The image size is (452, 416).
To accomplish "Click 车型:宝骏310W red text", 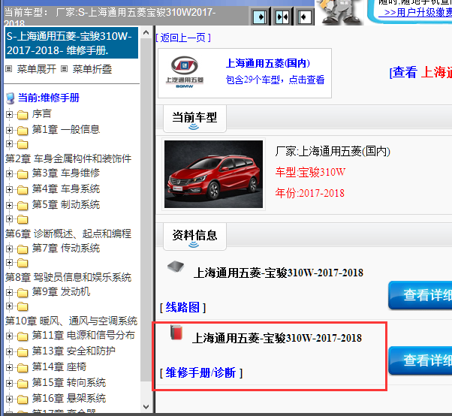I will [x=310, y=172].
